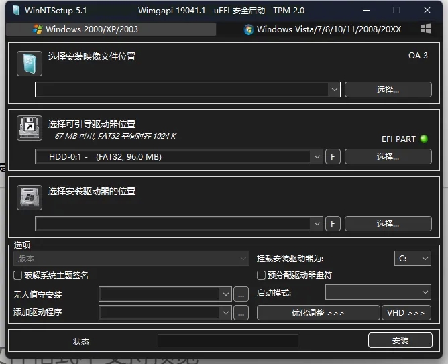Screen dimensions: 448x364
Task: Open the HDD-0:1 boot drive dropdown
Action: [317, 156]
